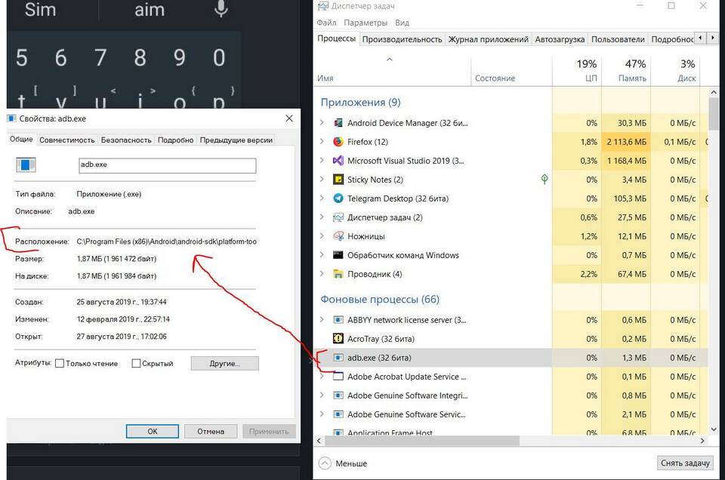Select the adb.exe process icon in Task Manager
The height and width of the screenshot is (480, 725).
click(338, 358)
